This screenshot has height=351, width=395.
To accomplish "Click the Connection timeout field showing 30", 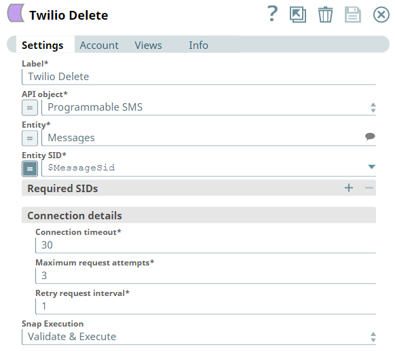I will (x=206, y=245).
